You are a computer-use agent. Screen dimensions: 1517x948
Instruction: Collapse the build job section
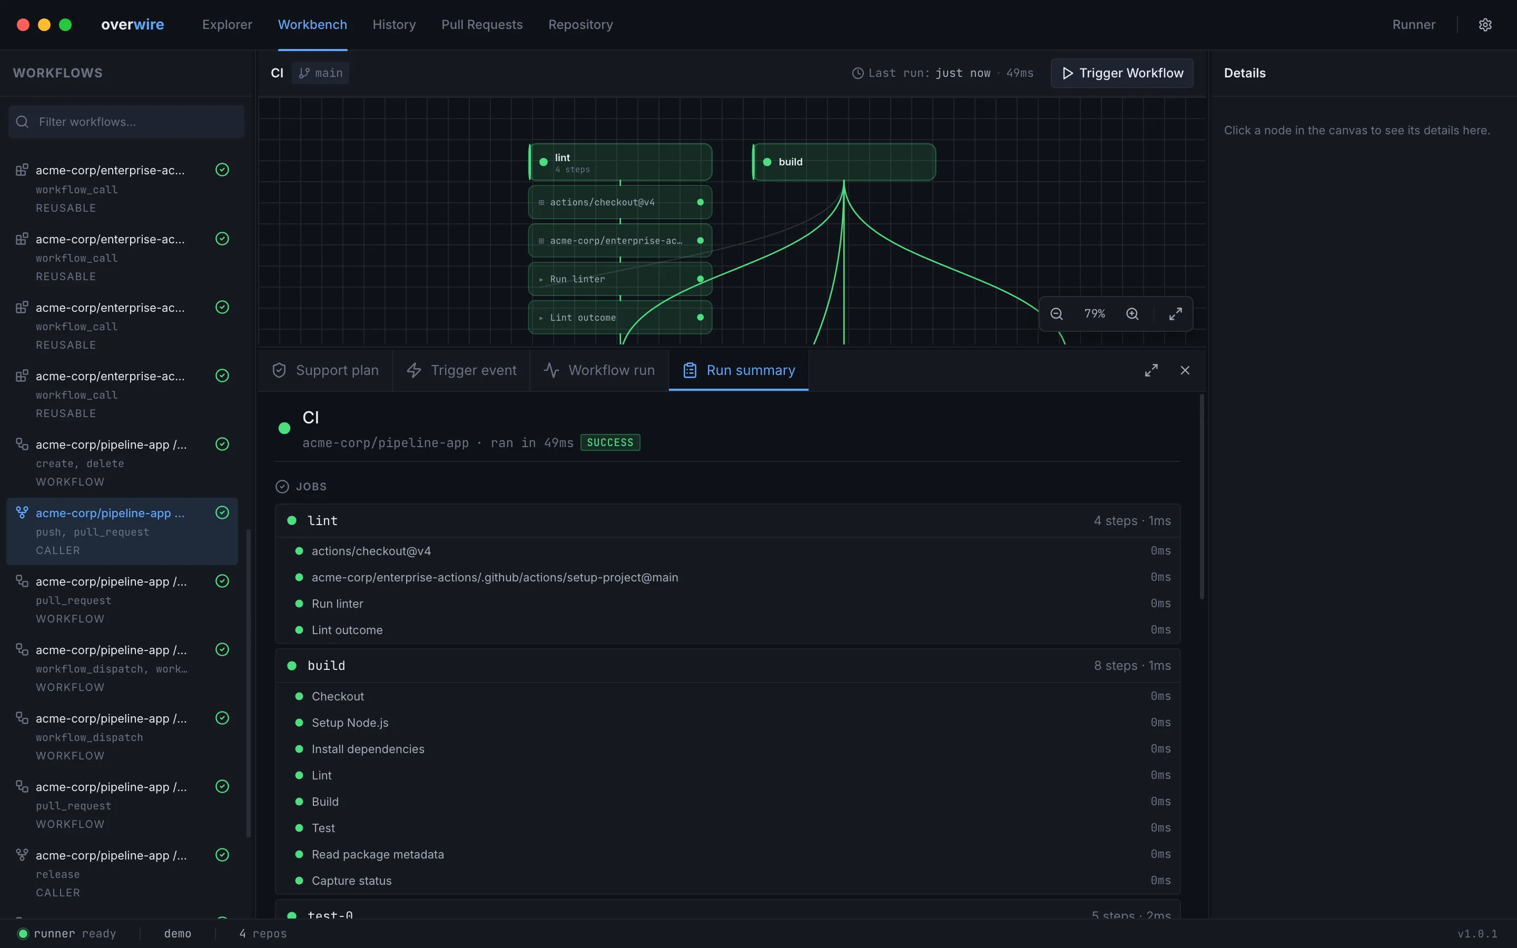(727, 666)
